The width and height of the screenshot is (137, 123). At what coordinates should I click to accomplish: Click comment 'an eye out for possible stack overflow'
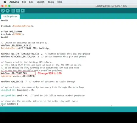click(32, 71)
